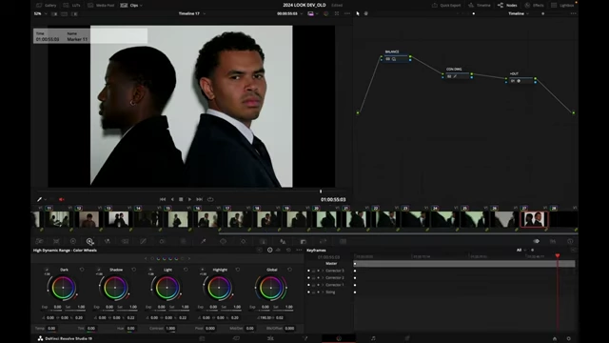Image resolution: width=609 pixels, height=343 pixels.
Task: Expand the Sizing keyframe track
Action: [x=323, y=293]
